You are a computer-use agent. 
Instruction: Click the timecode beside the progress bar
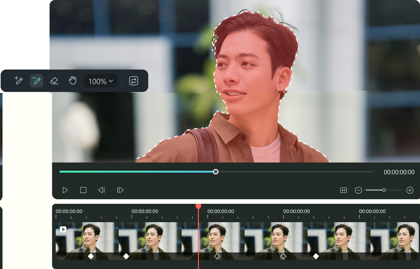click(399, 172)
